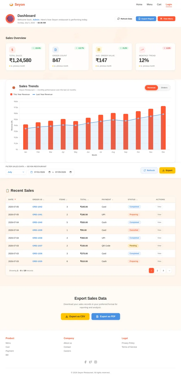Open the Twitter social icon

tap(90, 362)
